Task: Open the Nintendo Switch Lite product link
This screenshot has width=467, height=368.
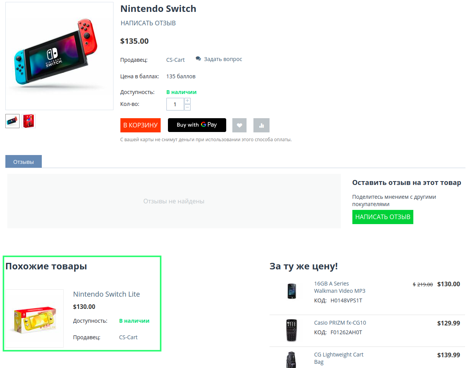Action: [106, 294]
